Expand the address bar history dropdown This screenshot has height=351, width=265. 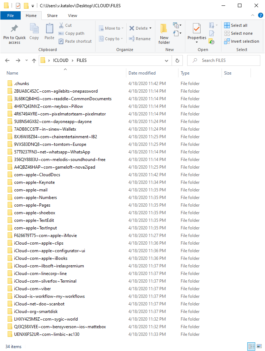pos(167,60)
